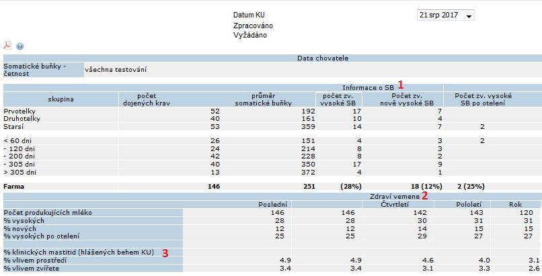This screenshot has width=542, height=276.
Task: Click the Somatické buňky - četnost label
Action: [34, 70]
